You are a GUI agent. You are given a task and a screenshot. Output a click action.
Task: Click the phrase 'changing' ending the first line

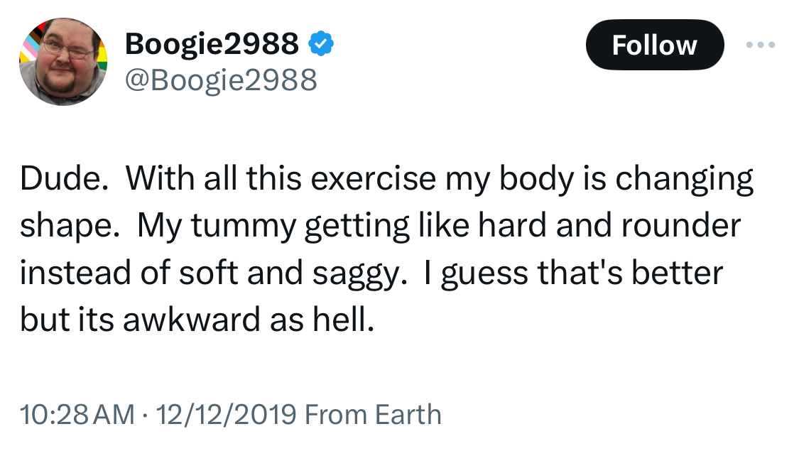pos(684,180)
